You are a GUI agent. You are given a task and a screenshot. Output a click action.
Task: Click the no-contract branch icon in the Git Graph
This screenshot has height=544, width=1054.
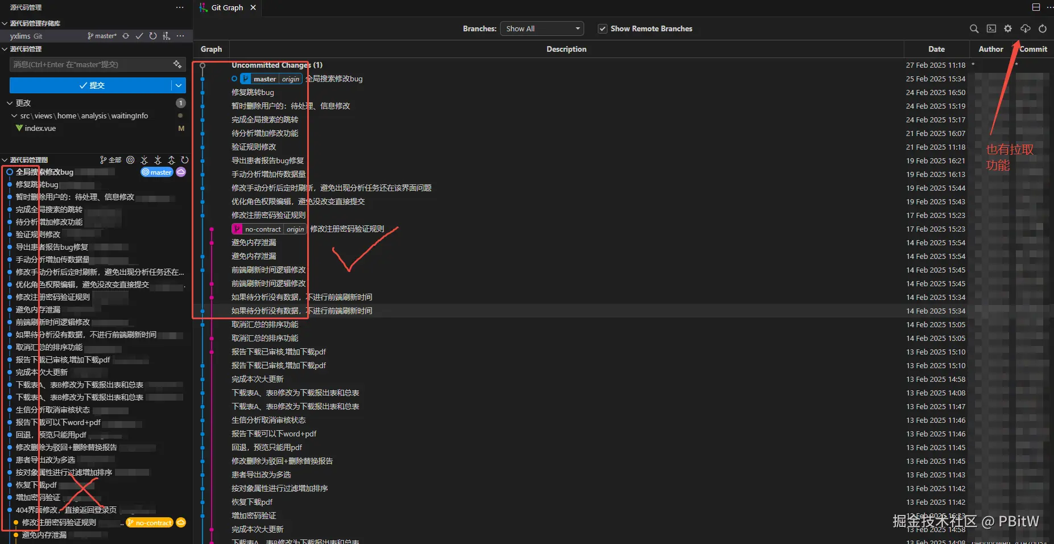(x=237, y=229)
